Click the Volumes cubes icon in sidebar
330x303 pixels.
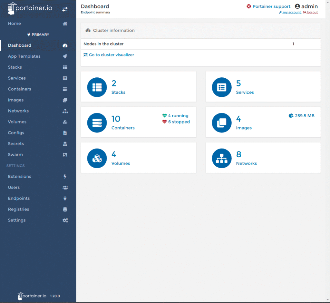point(65,122)
